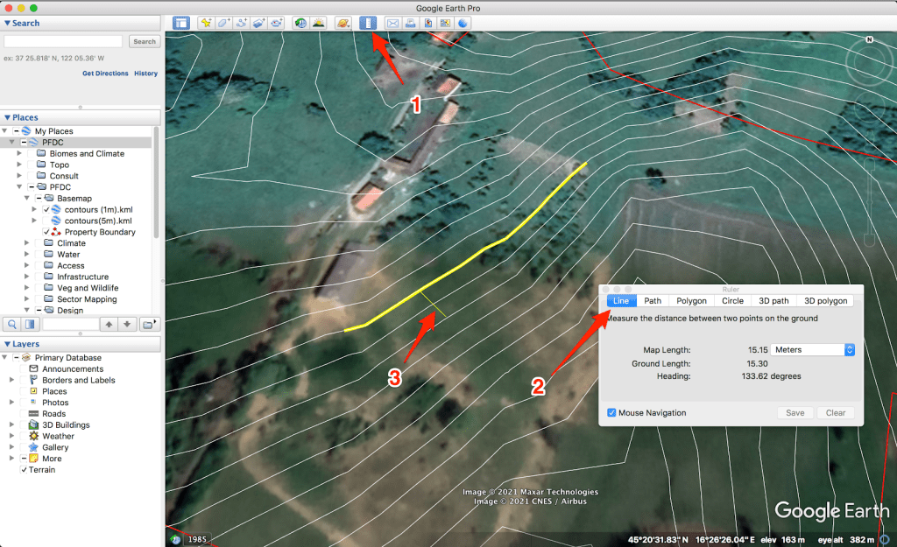Collapse the Basemap folder arrow

pos(27,199)
